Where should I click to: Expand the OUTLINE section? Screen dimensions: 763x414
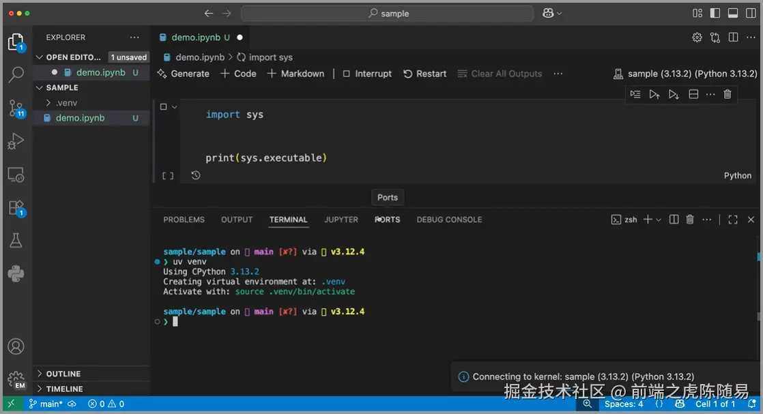point(63,374)
